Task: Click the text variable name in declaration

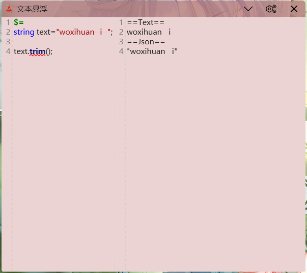Action: click(43, 32)
